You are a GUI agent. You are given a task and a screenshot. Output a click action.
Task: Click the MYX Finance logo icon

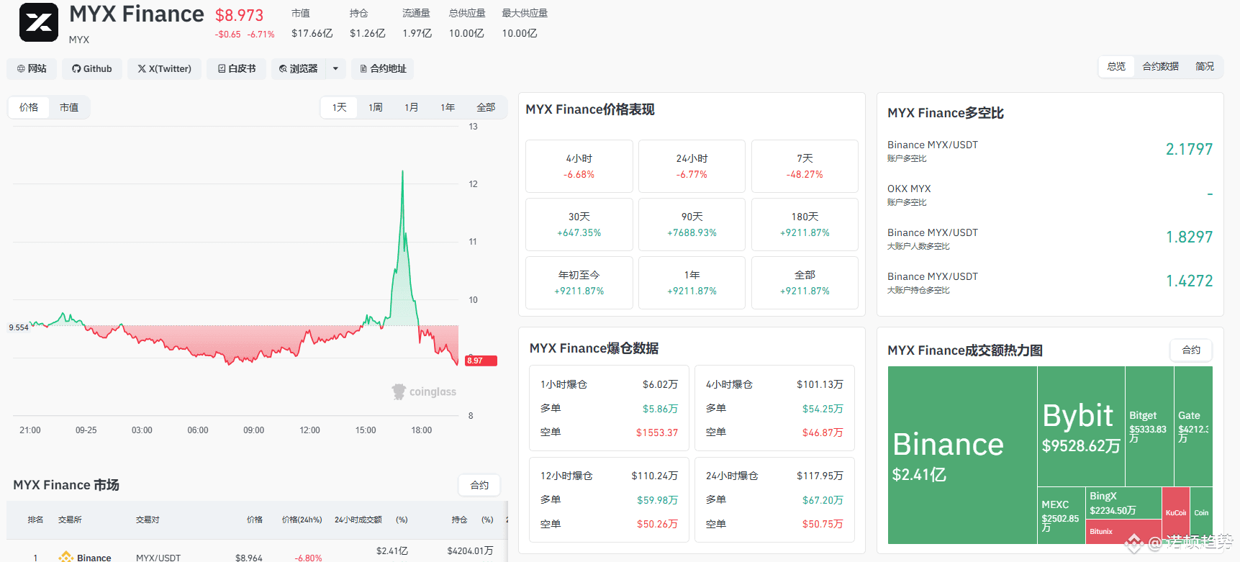coord(39,22)
